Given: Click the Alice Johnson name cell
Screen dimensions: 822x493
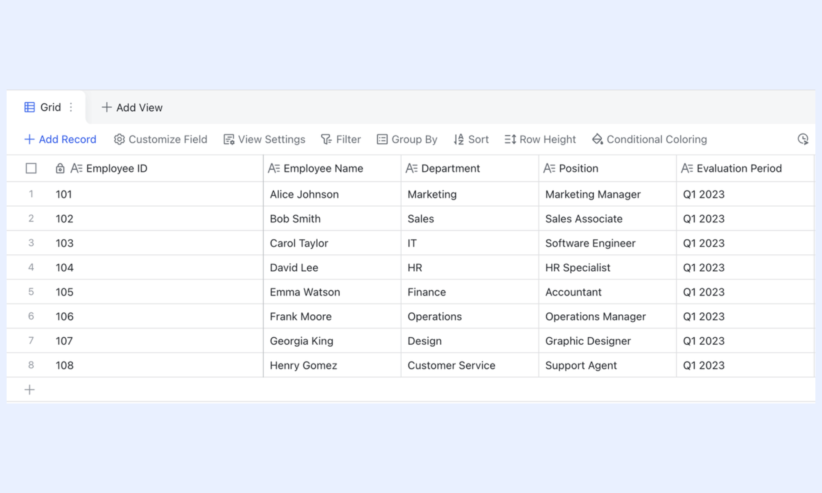Looking at the screenshot, I should click(x=332, y=194).
